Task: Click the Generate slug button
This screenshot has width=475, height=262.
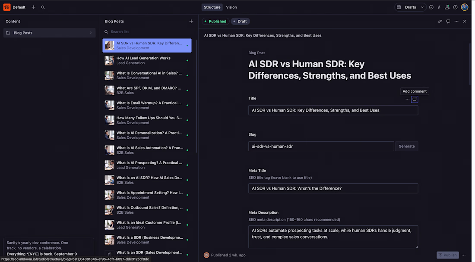Action: click(406, 146)
